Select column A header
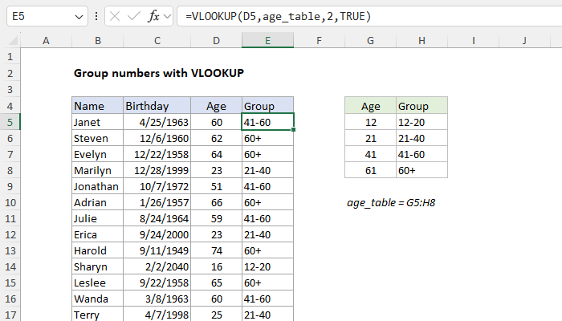Screen dimensions: 562x321 [x=46, y=40]
